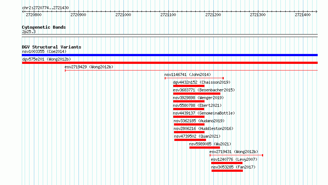Click ruler position 2721300
Screen dimensions: 328x185
point(258,15)
